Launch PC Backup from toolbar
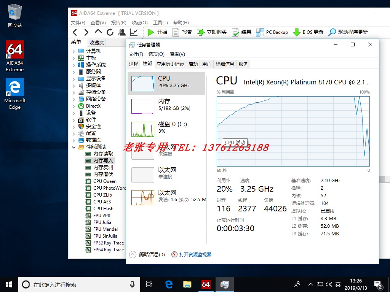 272,32
